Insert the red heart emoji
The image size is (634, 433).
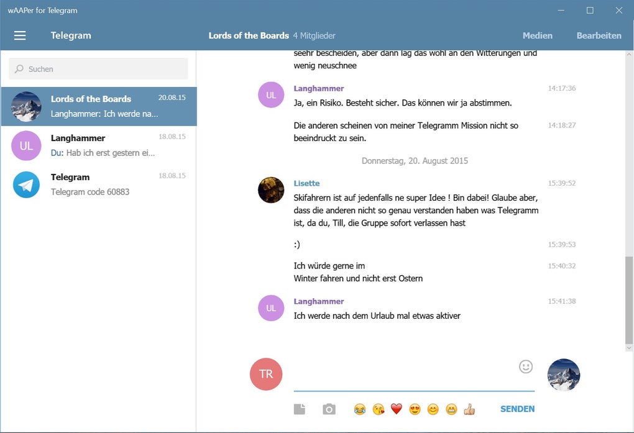tap(397, 409)
